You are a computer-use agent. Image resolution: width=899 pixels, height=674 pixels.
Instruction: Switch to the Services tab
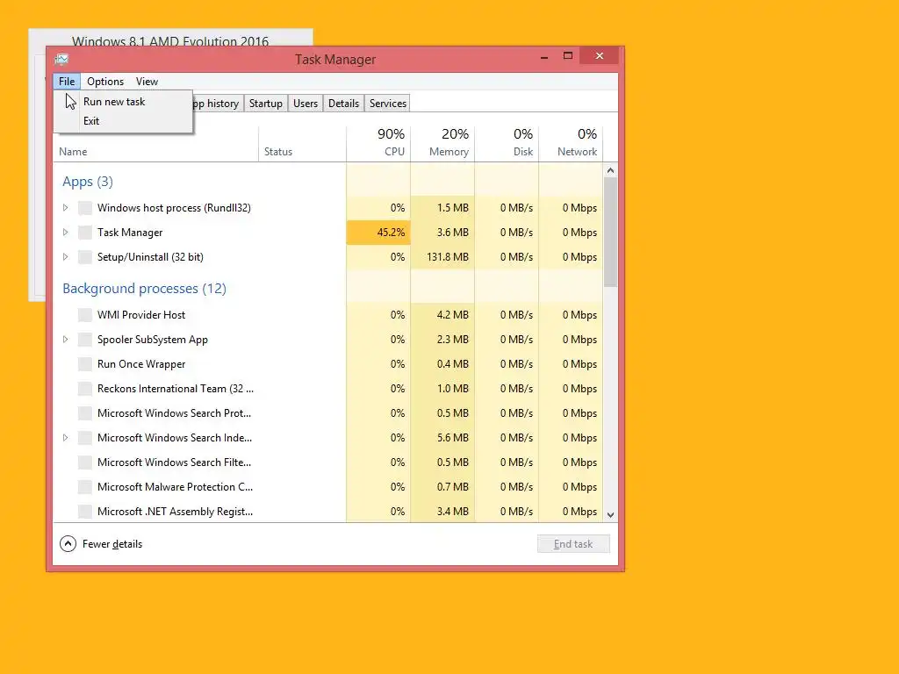pos(387,104)
